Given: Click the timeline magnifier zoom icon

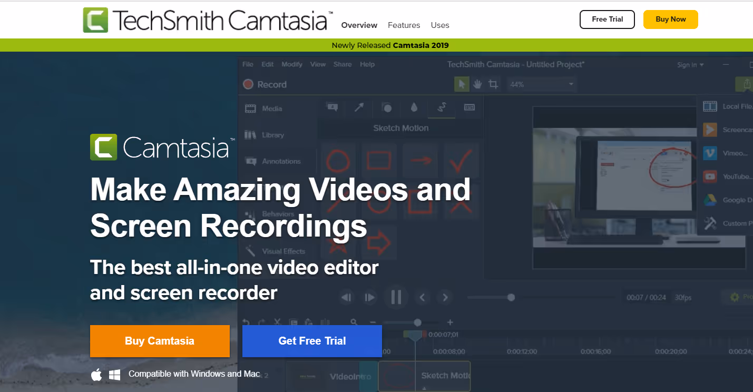Looking at the screenshot, I should [355, 322].
